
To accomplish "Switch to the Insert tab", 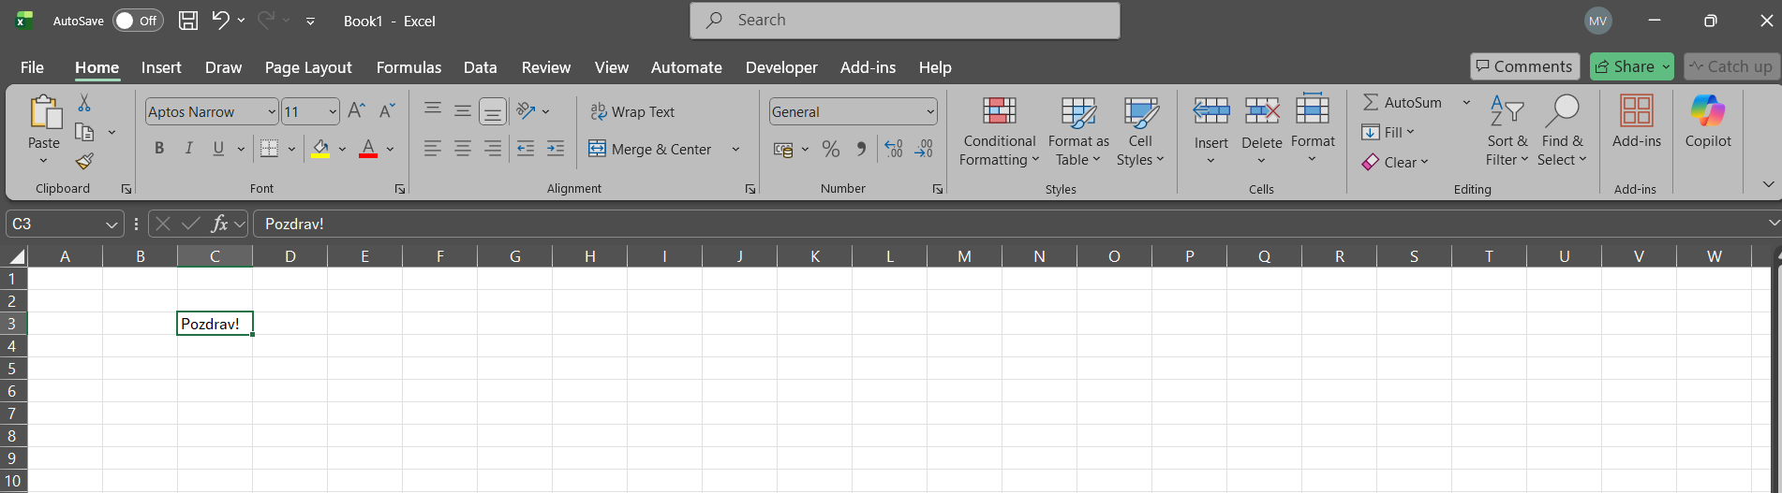I will pyautogui.click(x=161, y=67).
